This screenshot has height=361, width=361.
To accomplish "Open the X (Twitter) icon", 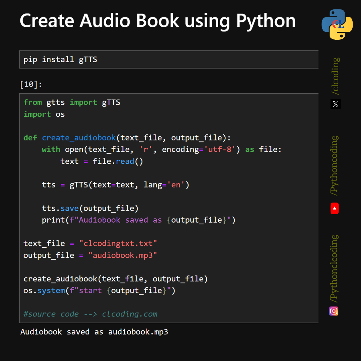I will pyautogui.click(x=336, y=104).
